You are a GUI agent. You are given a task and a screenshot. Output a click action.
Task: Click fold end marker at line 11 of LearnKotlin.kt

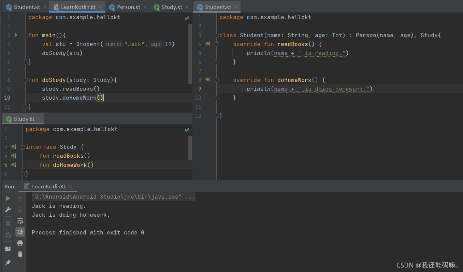[x=25, y=107]
